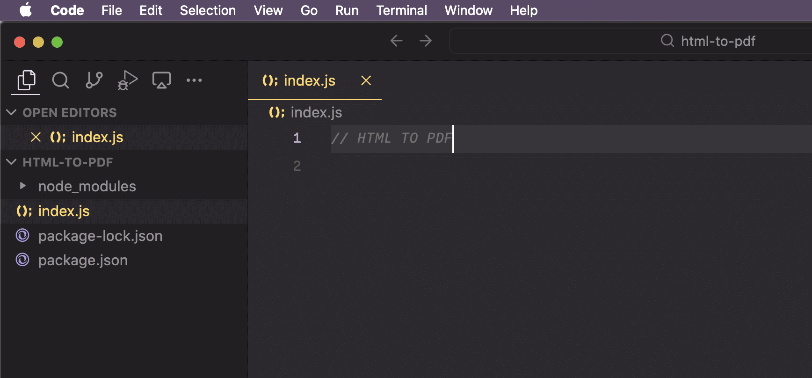Select index.js in the HTML-TO-PDF tree
This screenshot has width=812, height=378.
(x=124, y=211)
